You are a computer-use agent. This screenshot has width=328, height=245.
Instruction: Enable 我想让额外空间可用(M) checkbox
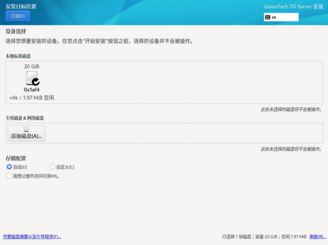(9, 176)
